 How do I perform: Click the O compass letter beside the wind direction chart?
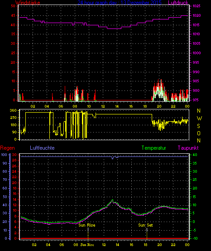click(x=199, y=133)
